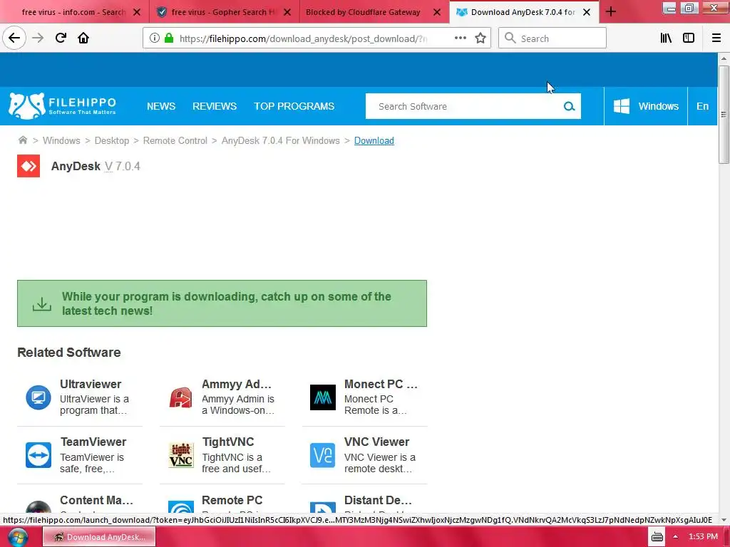Image resolution: width=730 pixels, height=547 pixels.
Task: Click the Search Software input field
Action: (463, 107)
